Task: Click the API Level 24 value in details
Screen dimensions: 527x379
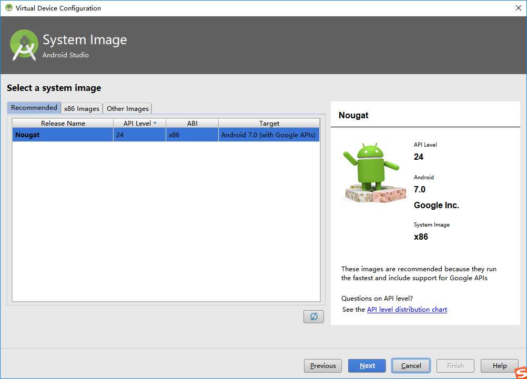Action: tap(419, 157)
